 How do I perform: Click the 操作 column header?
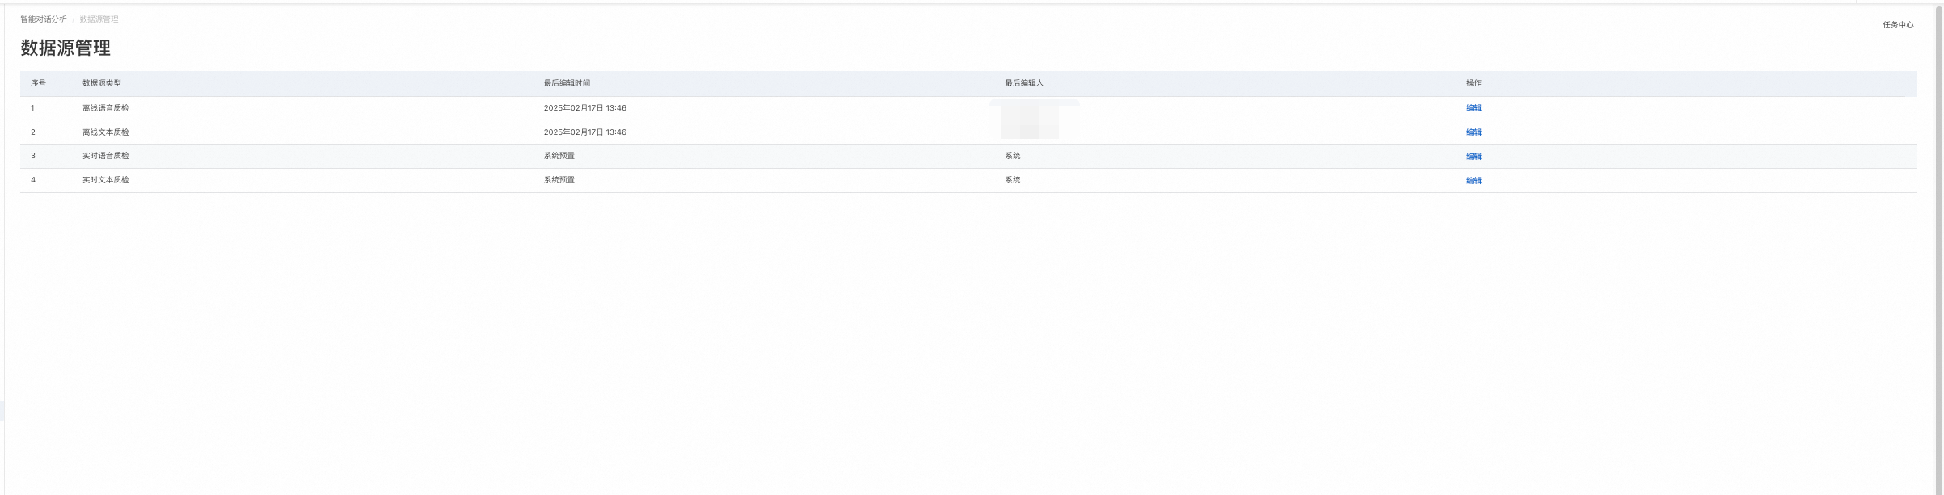point(1474,83)
